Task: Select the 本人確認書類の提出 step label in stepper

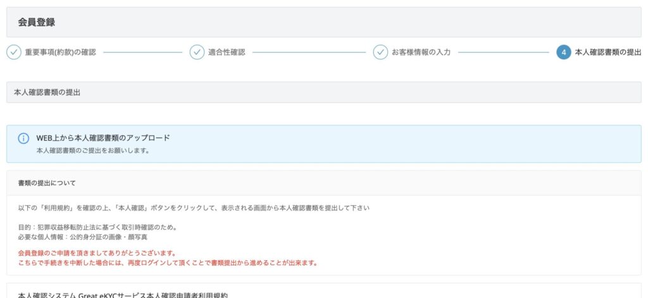Action: point(607,52)
